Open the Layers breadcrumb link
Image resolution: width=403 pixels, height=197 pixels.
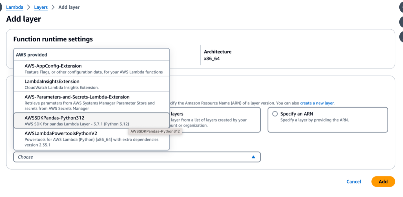[41, 7]
